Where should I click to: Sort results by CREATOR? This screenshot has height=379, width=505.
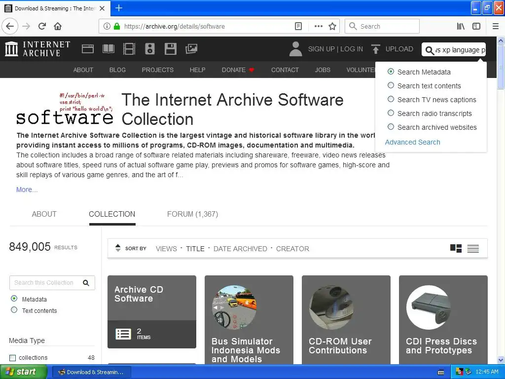pyautogui.click(x=293, y=249)
